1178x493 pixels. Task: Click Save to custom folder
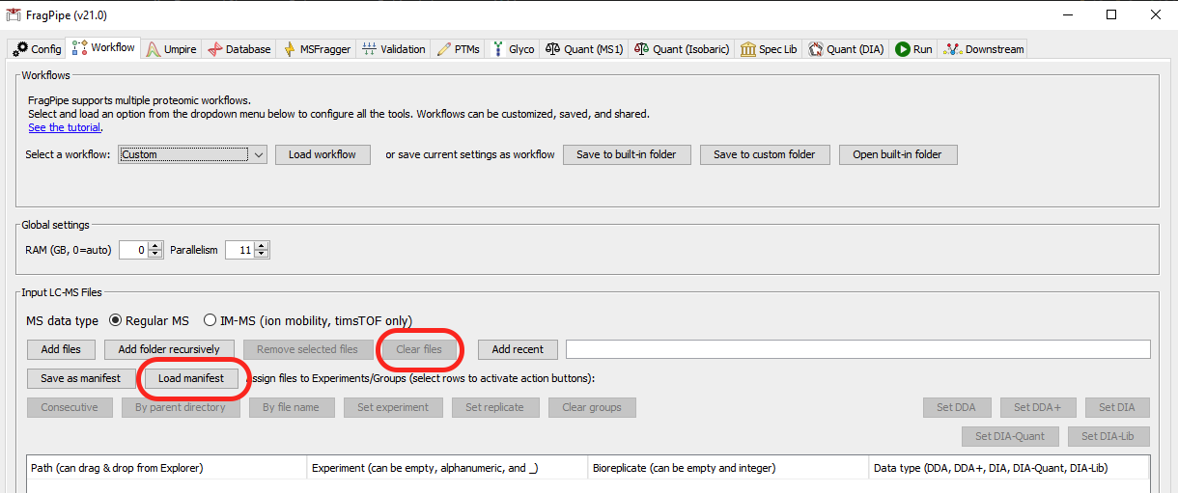[765, 154]
